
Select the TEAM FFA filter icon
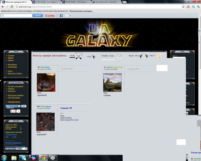click(144, 56)
